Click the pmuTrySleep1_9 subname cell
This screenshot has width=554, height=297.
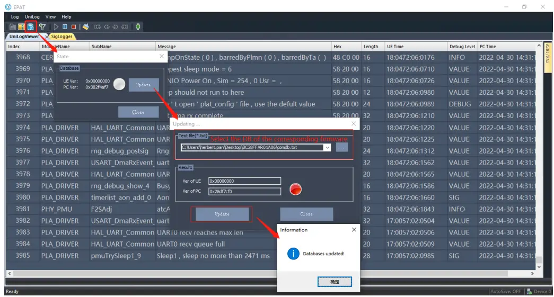click(122, 256)
